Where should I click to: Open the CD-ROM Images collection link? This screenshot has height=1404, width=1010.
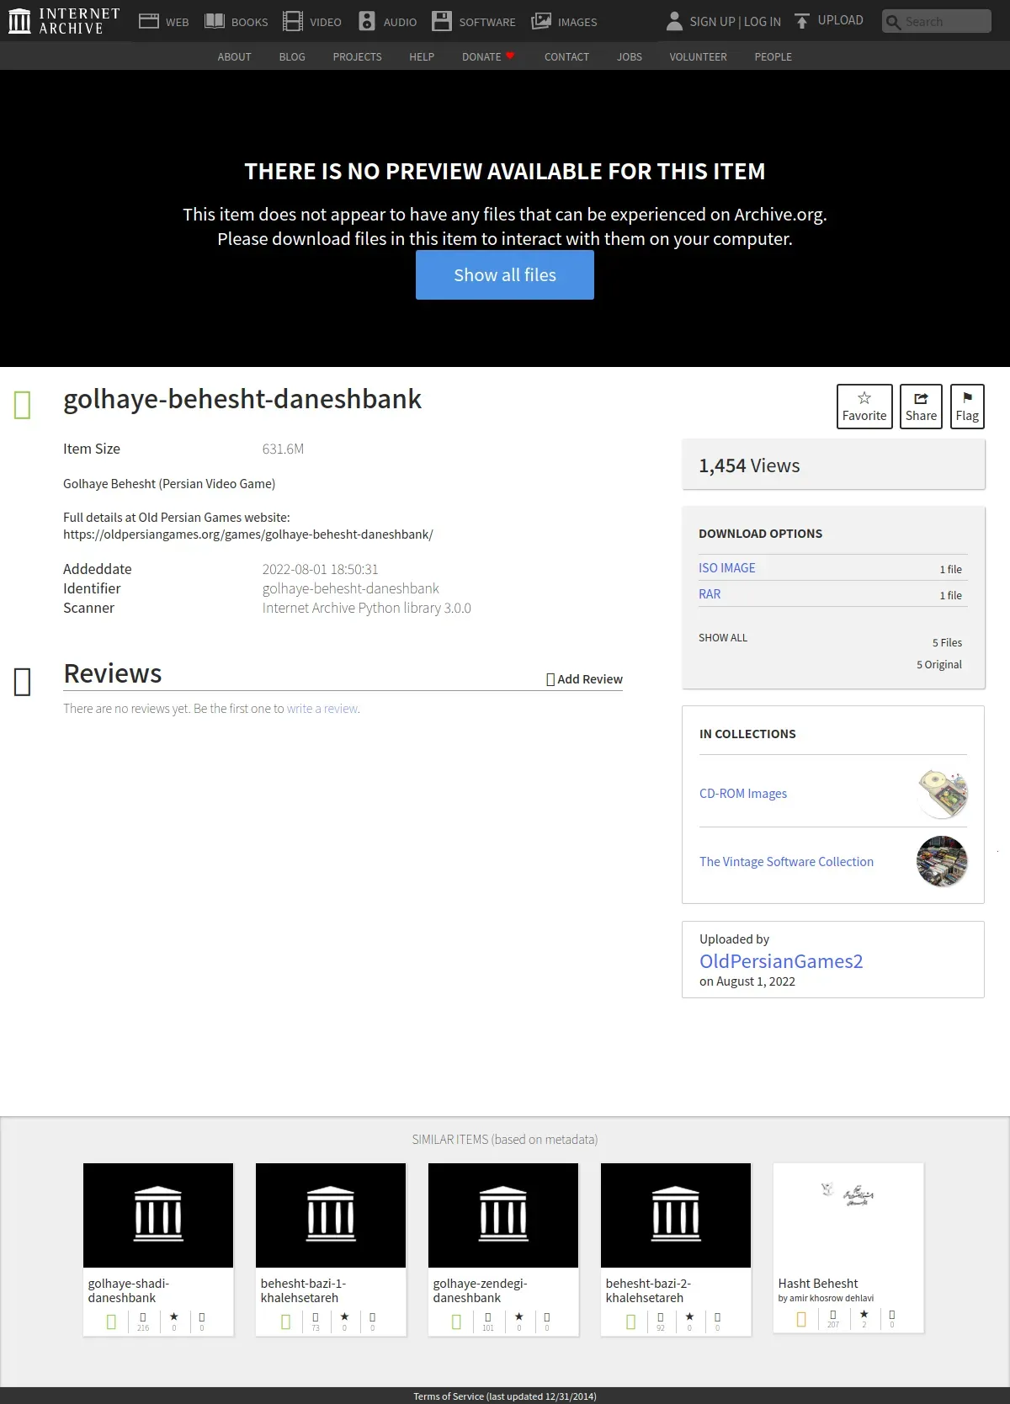pos(743,794)
